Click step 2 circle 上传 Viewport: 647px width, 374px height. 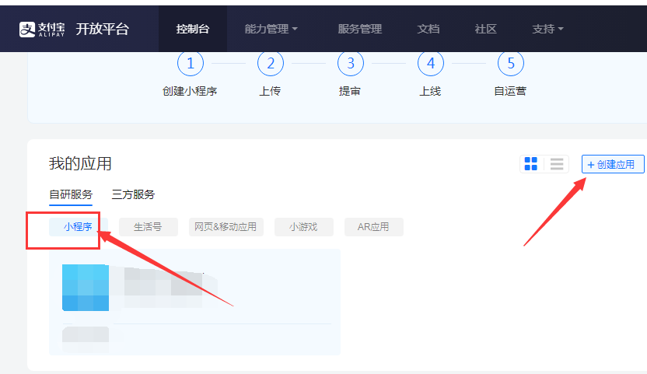coord(271,63)
